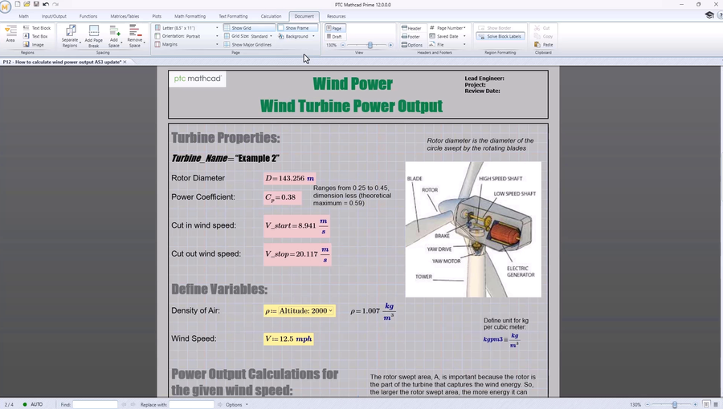The image size is (723, 409).
Task: Click into the Find input field
Action: pyautogui.click(x=95, y=404)
